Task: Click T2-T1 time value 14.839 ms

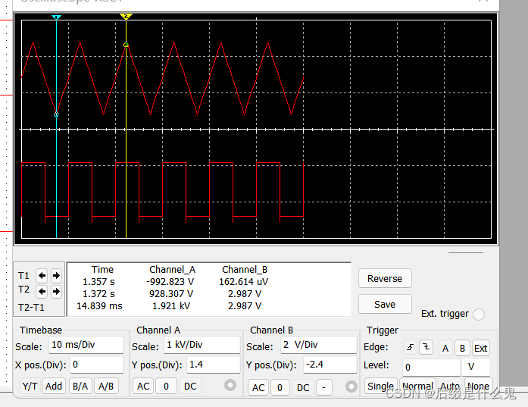Action: 99,306
